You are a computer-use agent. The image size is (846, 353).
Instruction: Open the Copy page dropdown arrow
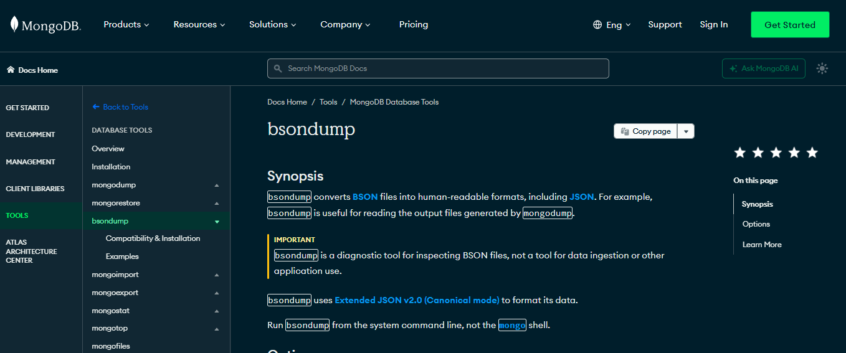click(685, 131)
